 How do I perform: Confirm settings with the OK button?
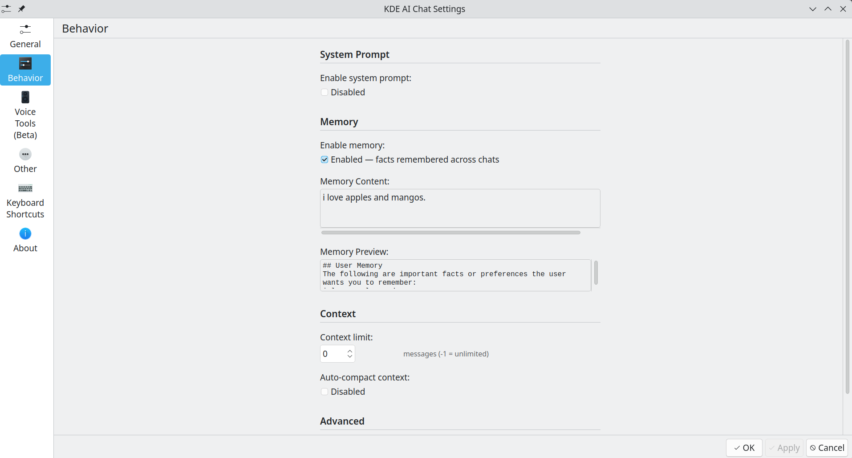click(x=744, y=448)
